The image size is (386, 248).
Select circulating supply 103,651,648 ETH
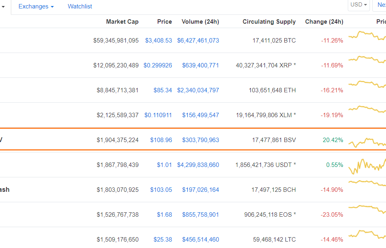pyautogui.click(x=272, y=90)
